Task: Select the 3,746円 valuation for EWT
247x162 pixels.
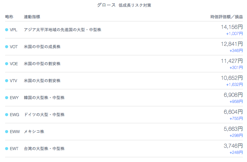Action: point(233,146)
